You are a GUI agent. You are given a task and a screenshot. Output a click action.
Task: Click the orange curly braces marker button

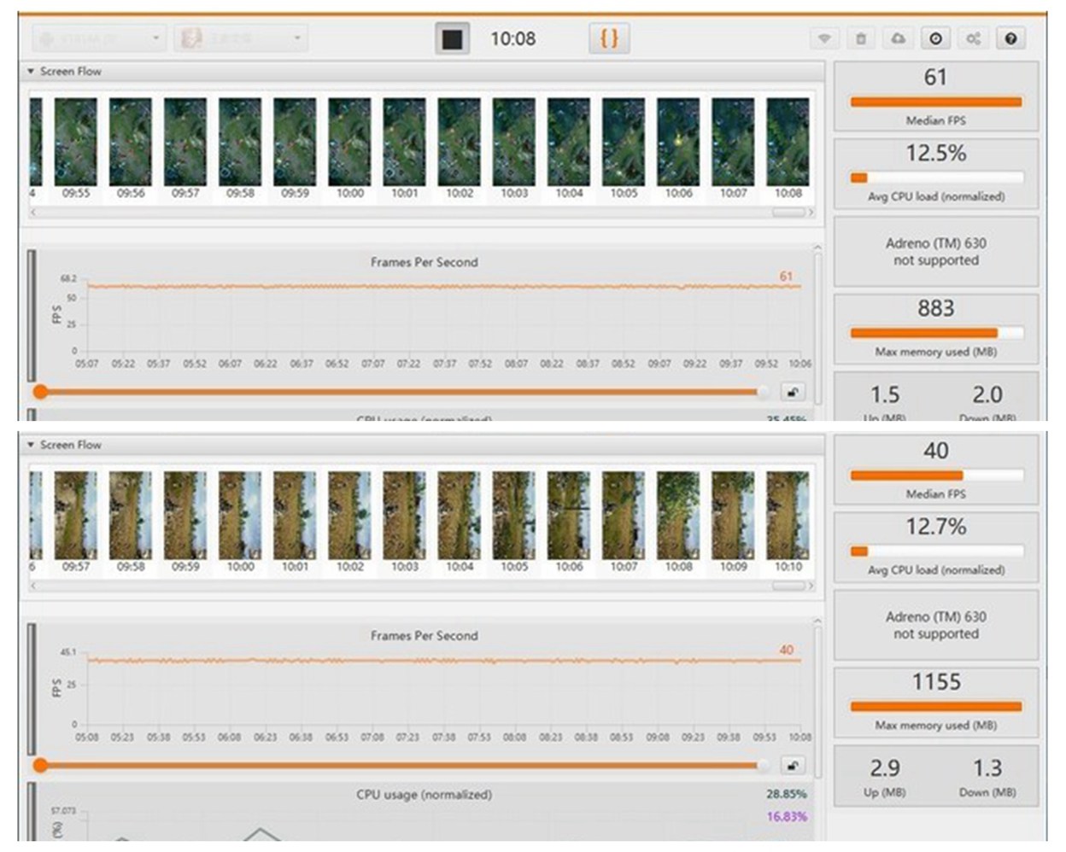(x=609, y=38)
